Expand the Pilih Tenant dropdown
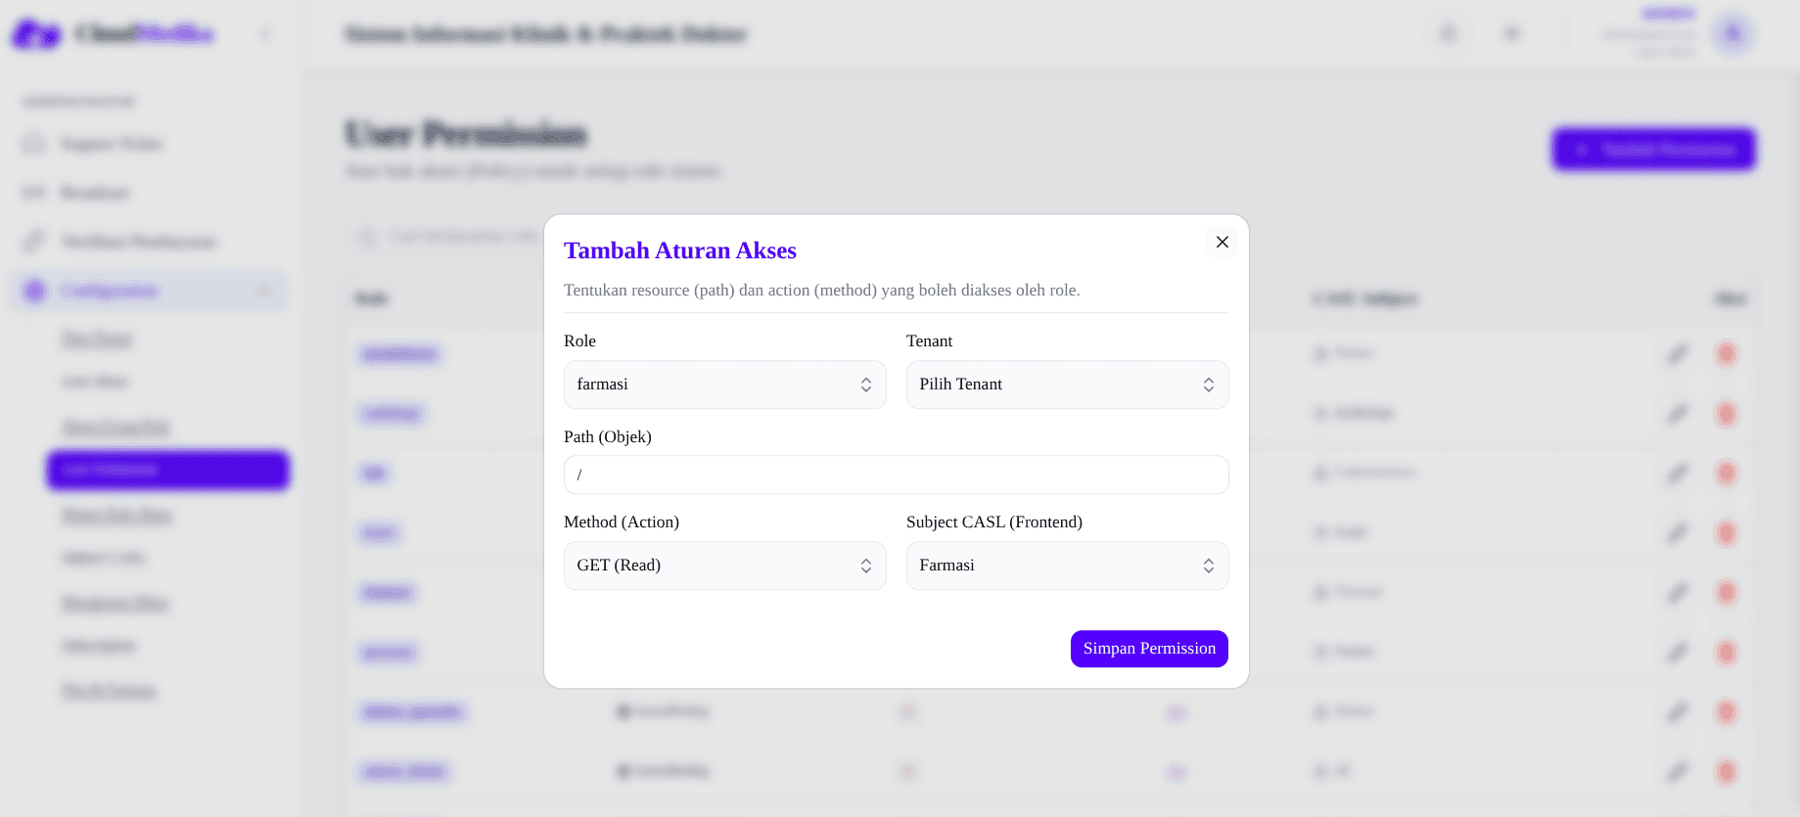Screen dimensions: 1800x817 1067,385
